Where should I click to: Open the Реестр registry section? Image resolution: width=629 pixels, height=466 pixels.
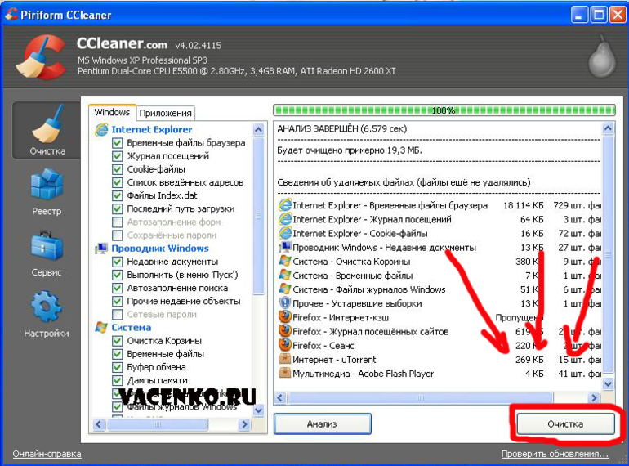pyautogui.click(x=47, y=192)
